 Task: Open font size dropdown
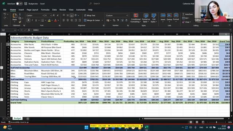(51, 15)
